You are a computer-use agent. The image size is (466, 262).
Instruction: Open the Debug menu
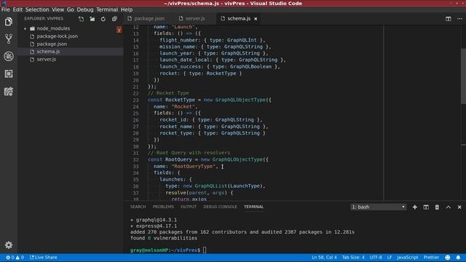click(85, 9)
